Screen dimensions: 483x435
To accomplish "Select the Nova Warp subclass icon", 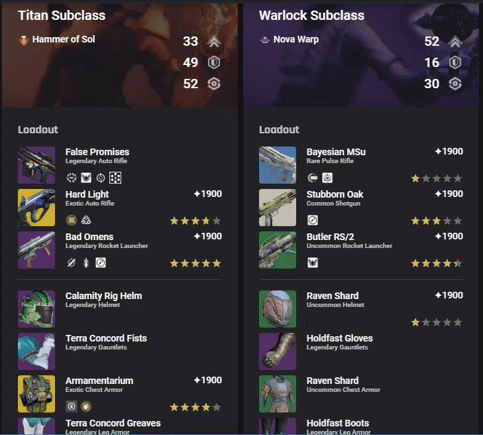I will [265, 40].
